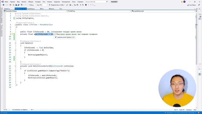Screen dimensions: 202x114
Task: Click the open file toolbar icon
Action: click(x=14, y=5)
